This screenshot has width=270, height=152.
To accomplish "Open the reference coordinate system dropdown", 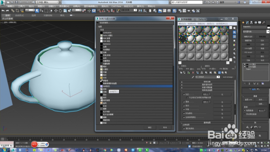I will 77,10.
